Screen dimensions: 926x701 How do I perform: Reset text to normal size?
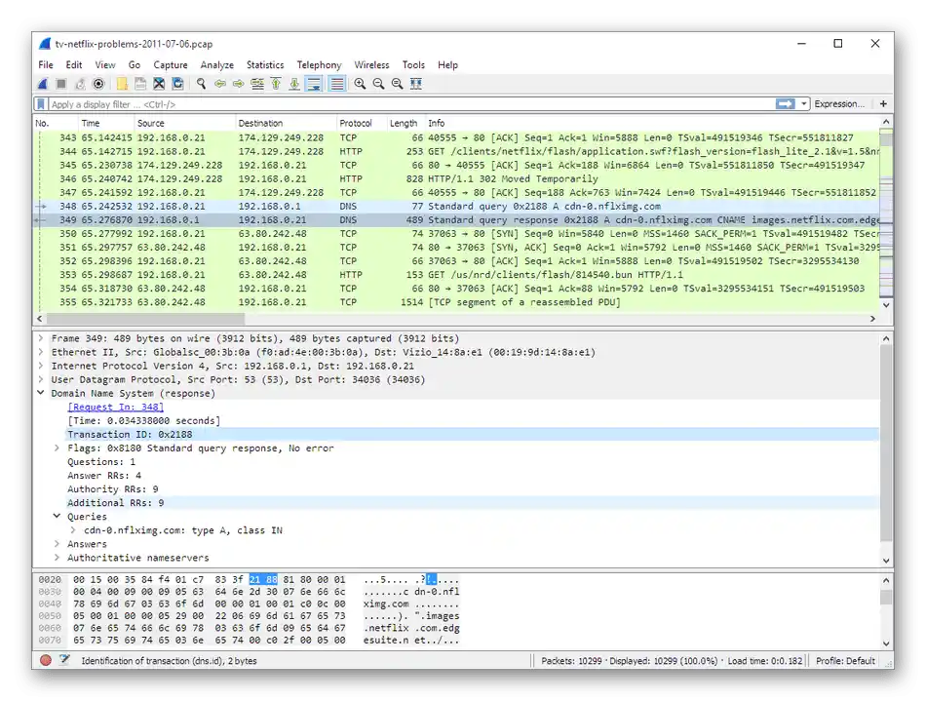(x=398, y=84)
